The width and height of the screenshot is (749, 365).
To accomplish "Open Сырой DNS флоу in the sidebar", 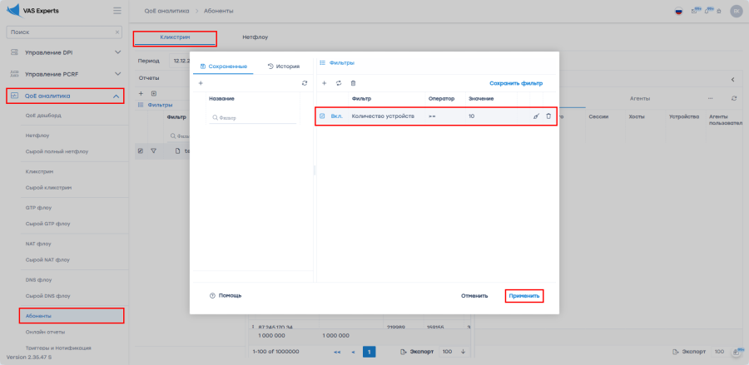I will point(47,296).
